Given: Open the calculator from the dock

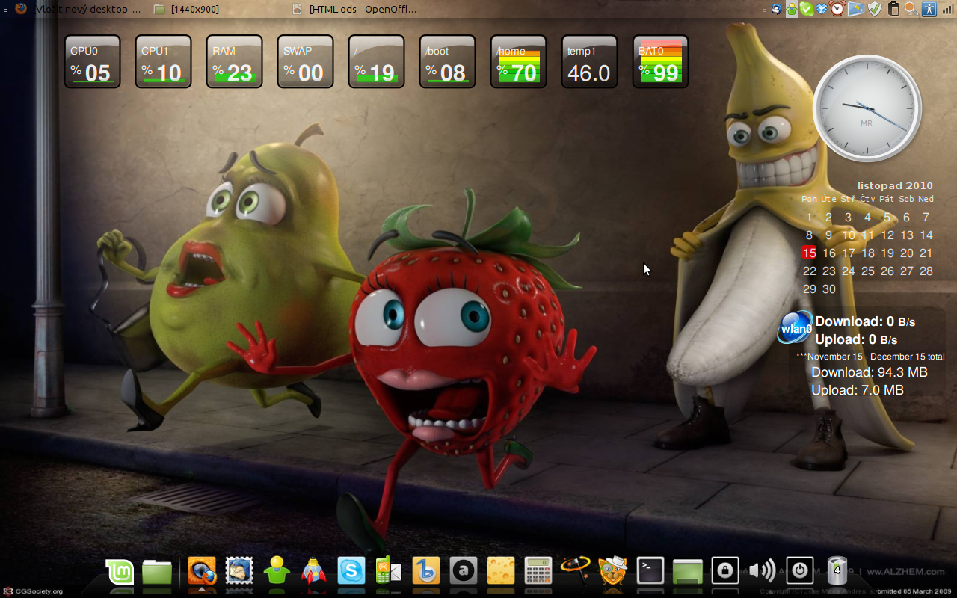Looking at the screenshot, I should coord(538,571).
